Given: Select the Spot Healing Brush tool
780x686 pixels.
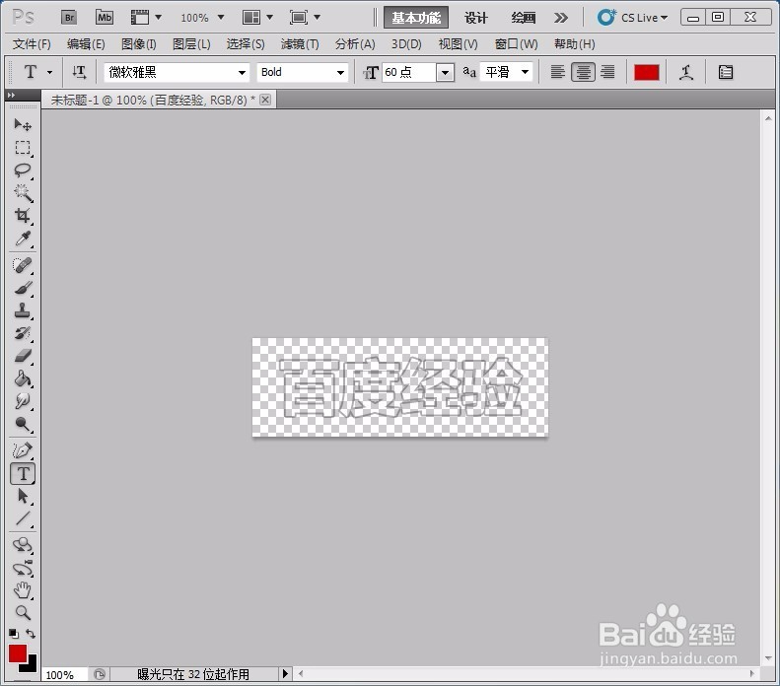Looking at the screenshot, I should point(23,265).
